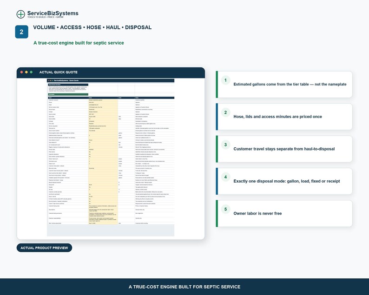
Task: Click 'Owner labor is never free' card text
Action: (257, 213)
